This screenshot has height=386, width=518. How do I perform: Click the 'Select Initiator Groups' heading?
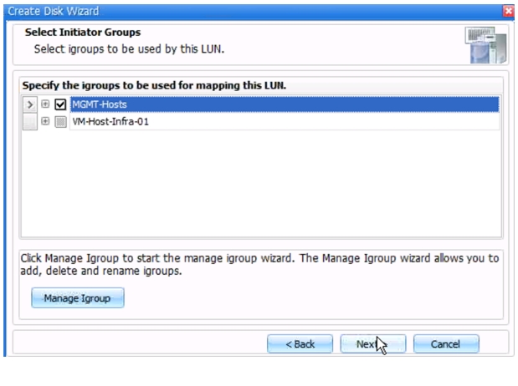tap(83, 33)
